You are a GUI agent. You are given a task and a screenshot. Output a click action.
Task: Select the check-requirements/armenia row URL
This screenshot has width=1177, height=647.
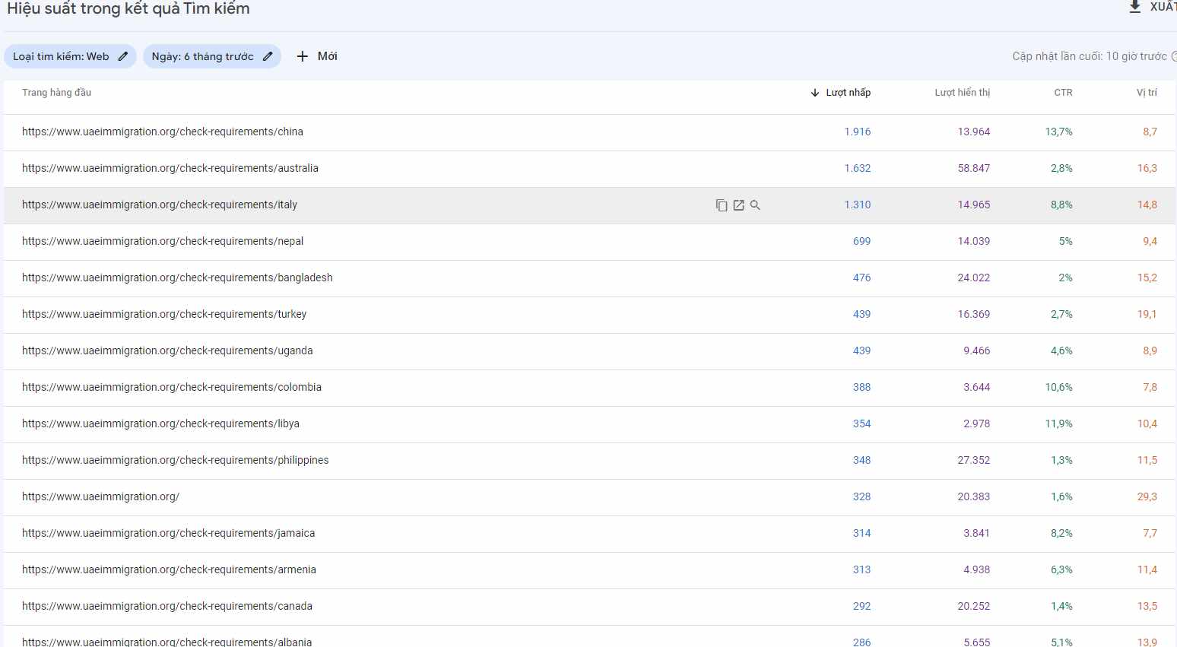tap(169, 569)
